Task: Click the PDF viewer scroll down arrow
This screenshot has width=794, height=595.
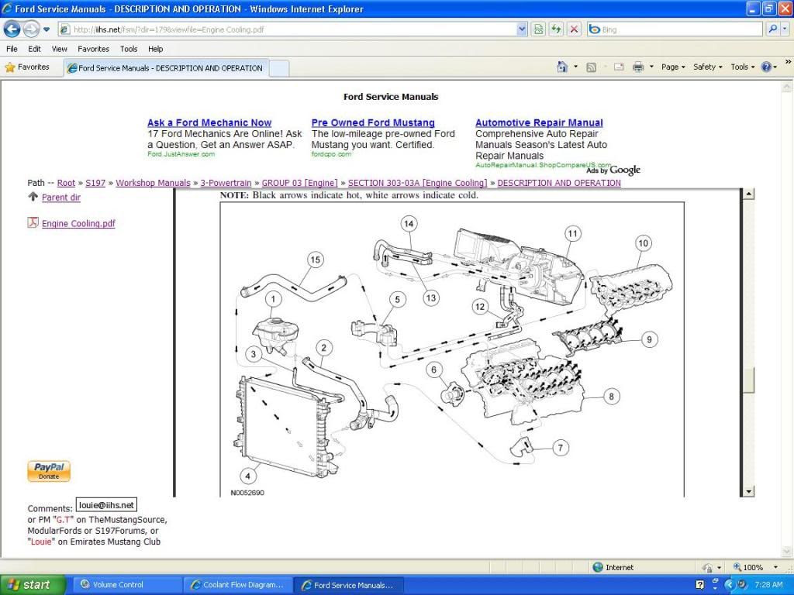Action: point(748,491)
